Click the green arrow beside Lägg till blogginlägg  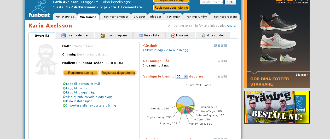[x=64, y=92]
